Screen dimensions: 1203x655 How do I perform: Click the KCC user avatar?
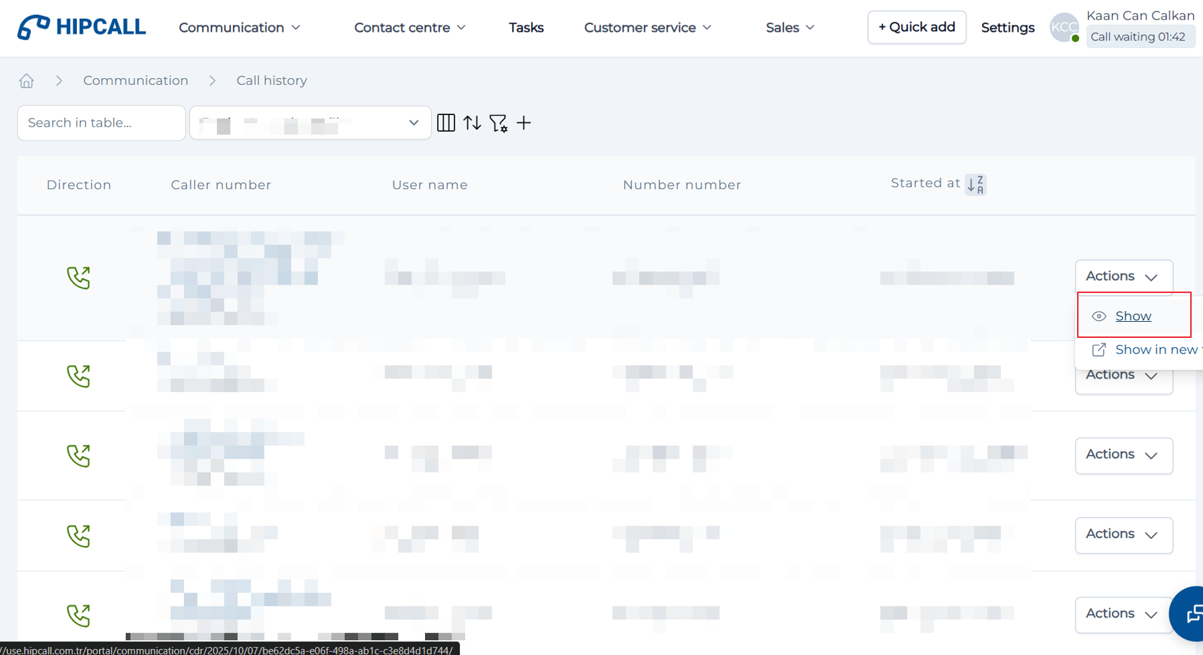[x=1064, y=27]
